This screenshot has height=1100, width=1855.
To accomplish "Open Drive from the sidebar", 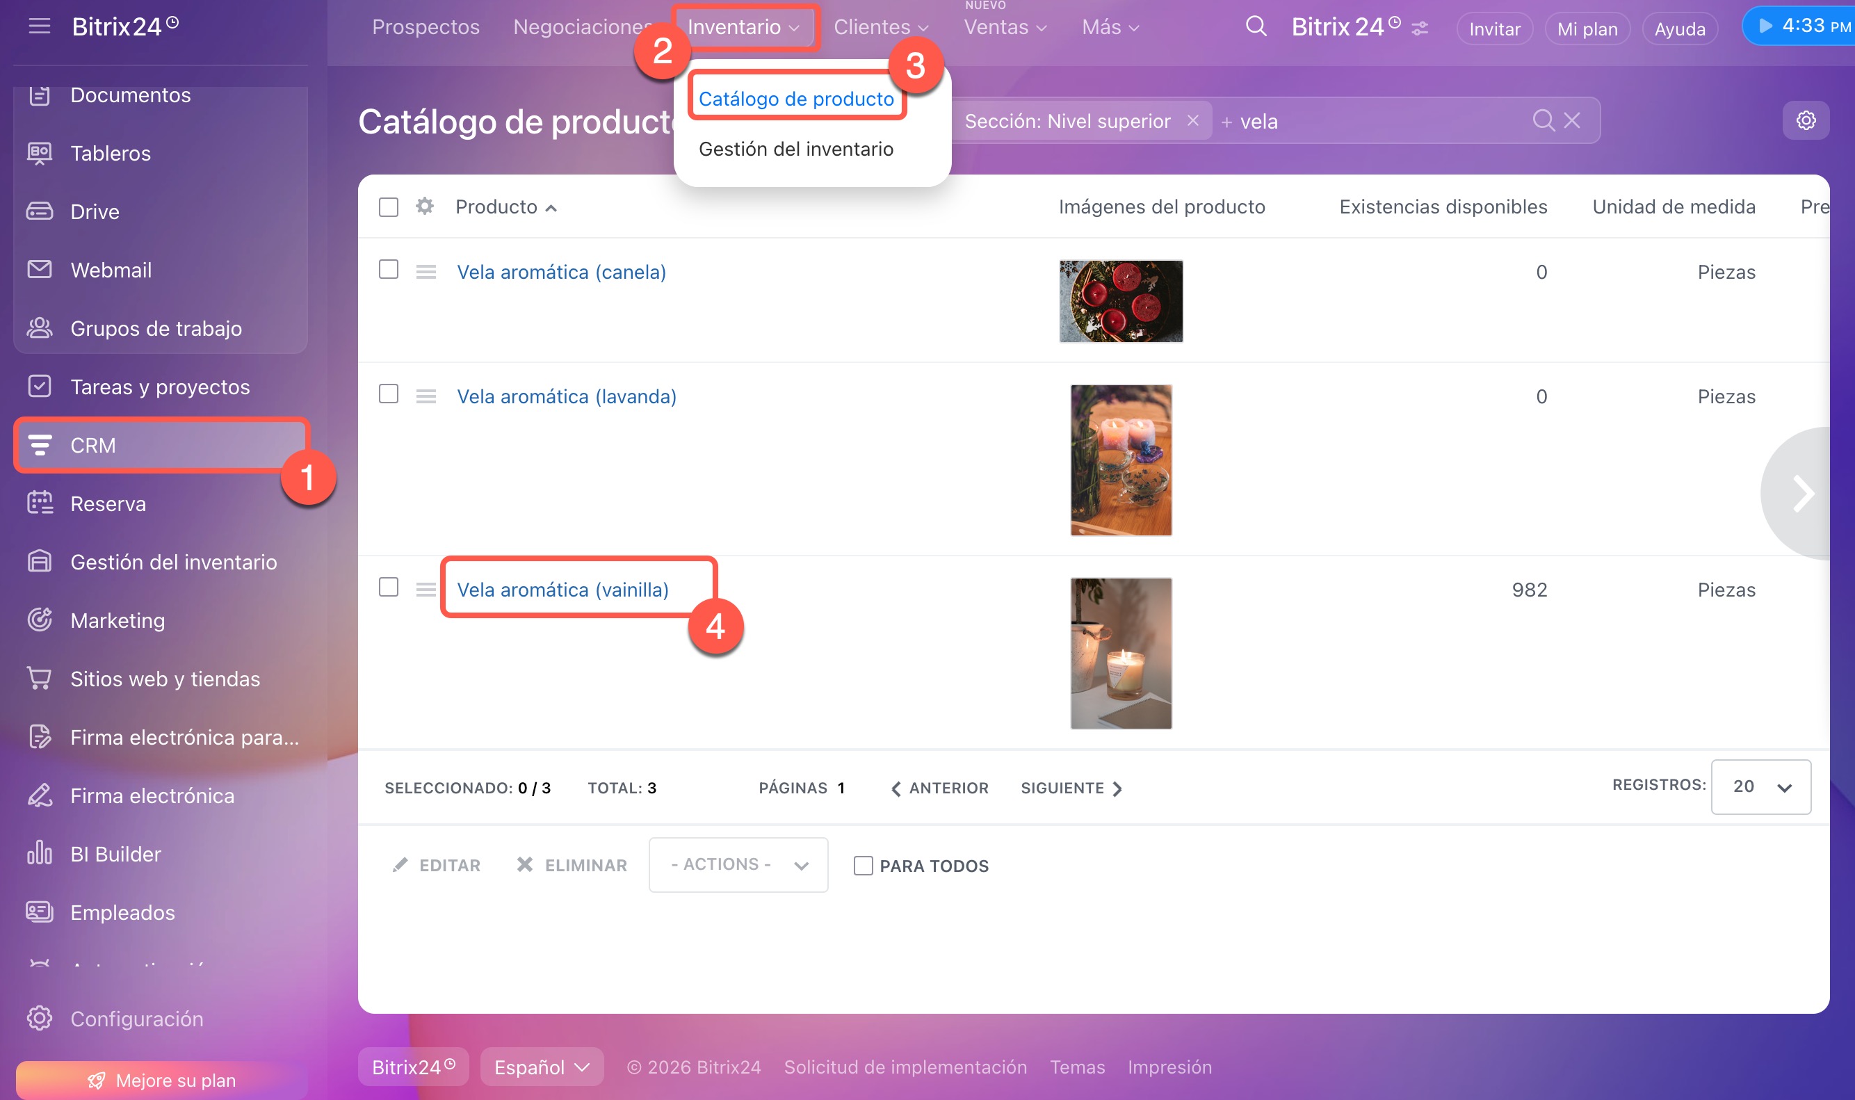I will (x=94, y=211).
